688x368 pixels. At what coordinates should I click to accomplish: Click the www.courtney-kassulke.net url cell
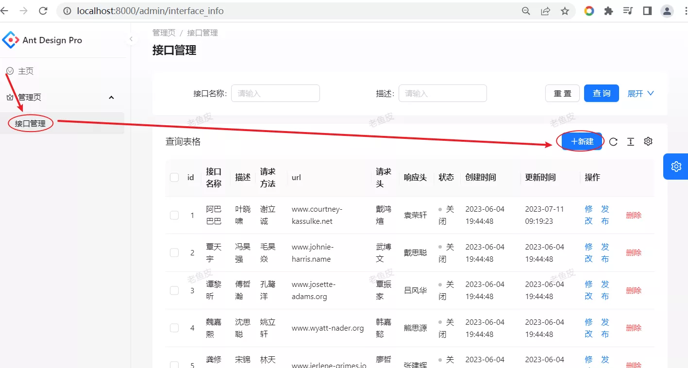317,215
